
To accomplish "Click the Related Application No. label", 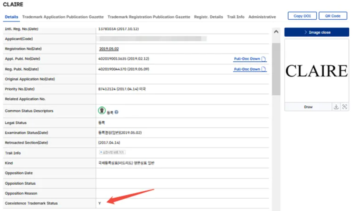I will (25, 99).
